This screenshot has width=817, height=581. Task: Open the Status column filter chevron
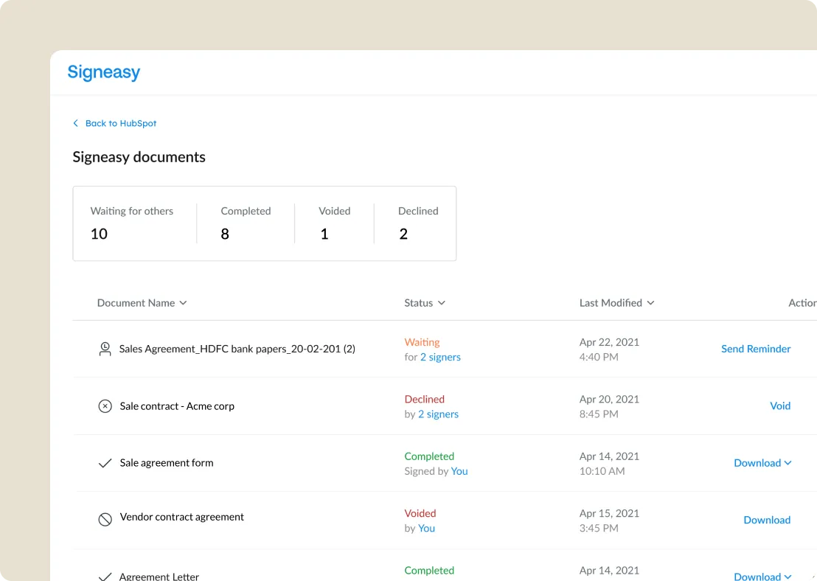pyautogui.click(x=442, y=303)
